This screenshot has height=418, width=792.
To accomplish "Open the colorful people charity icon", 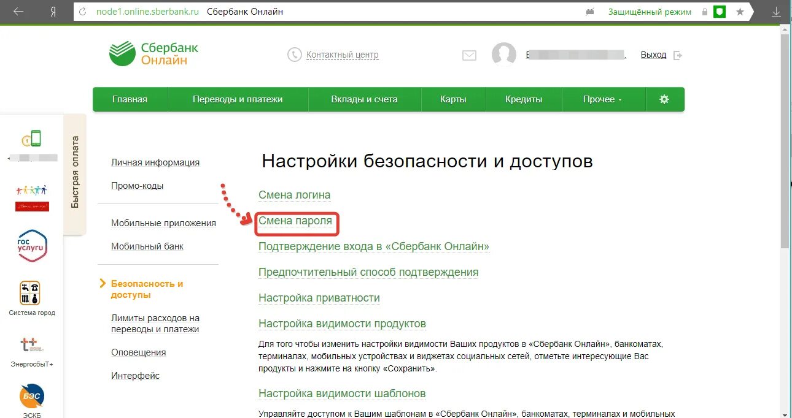I will [32, 197].
